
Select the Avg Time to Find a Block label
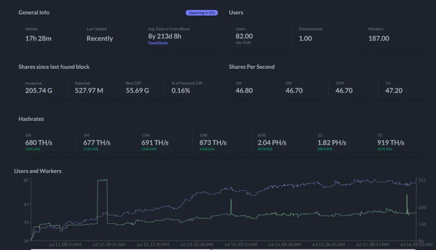[169, 29]
